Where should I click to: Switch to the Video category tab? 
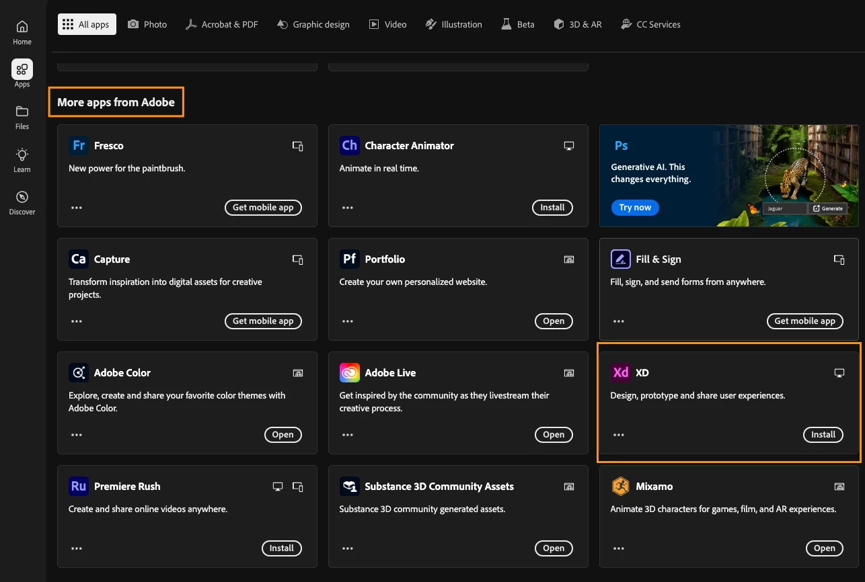pos(388,24)
